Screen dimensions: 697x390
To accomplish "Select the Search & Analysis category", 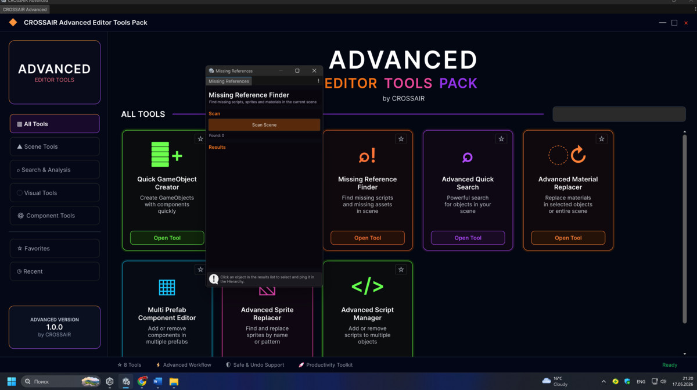I will click(x=55, y=170).
